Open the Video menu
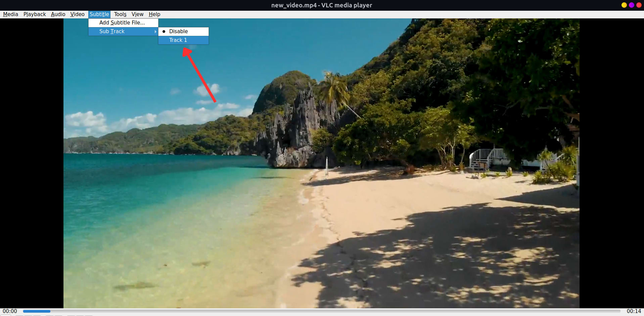Screen dimensions: 644x316 (x=77, y=14)
